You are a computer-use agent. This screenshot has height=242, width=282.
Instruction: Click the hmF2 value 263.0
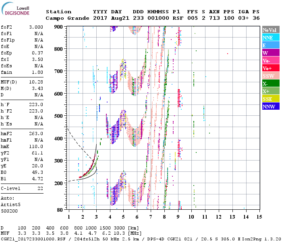click(x=35, y=134)
